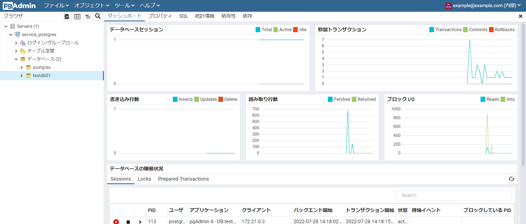The image size is (526, 224).
Task: Click the Commits legend color swatch
Action: coord(465,30)
